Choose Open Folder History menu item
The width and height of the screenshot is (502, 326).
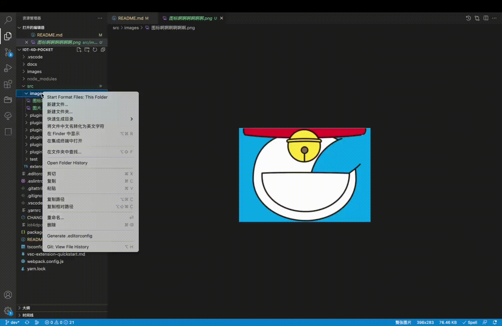tap(90, 163)
